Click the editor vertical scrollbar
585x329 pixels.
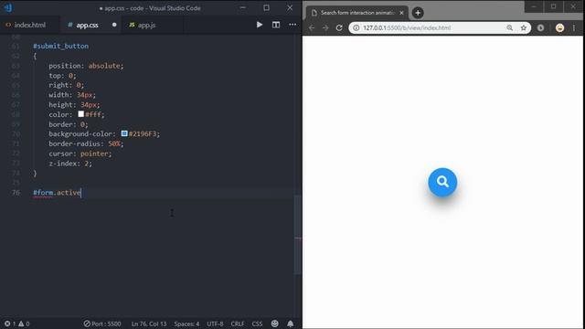[x=297, y=235]
